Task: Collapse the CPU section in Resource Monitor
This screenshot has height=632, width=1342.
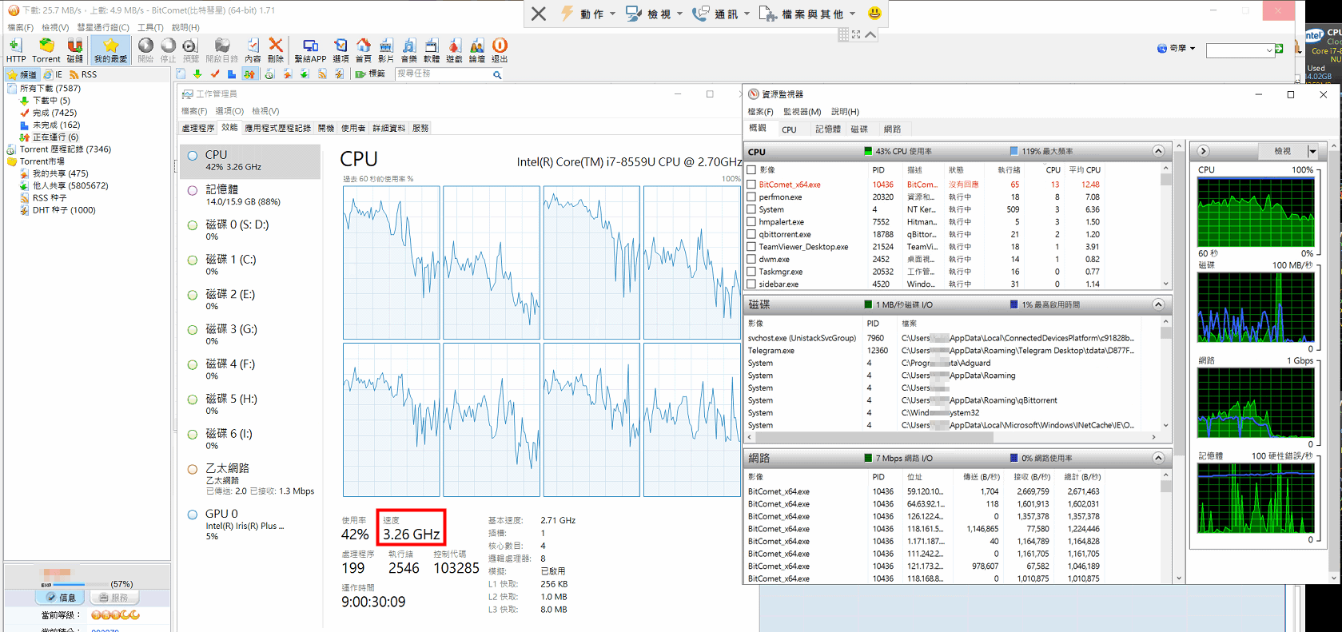Action: point(1158,151)
